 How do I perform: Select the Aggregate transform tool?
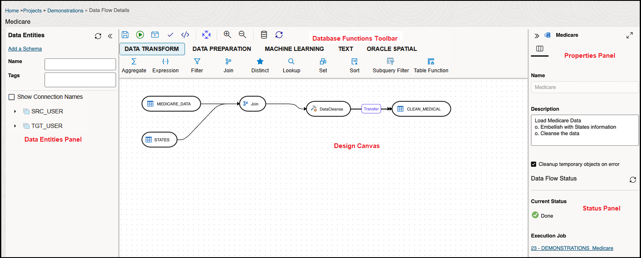click(x=134, y=65)
